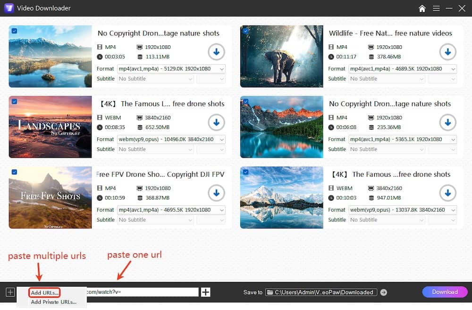
Task: Click the plus button beside URL field
Action: pyautogui.click(x=206, y=292)
